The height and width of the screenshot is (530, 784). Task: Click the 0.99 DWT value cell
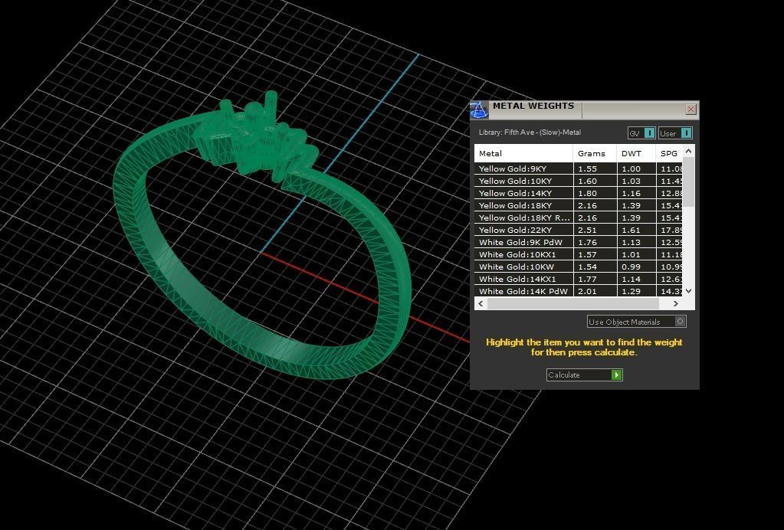(636, 267)
